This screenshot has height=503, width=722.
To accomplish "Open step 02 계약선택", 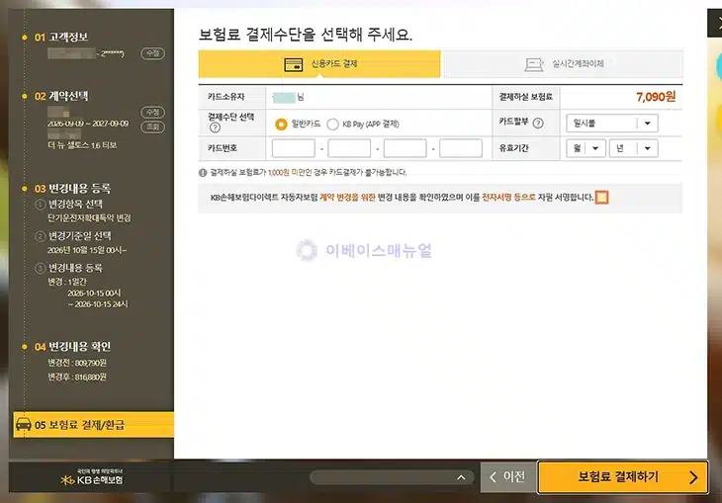I will [61, 96].
